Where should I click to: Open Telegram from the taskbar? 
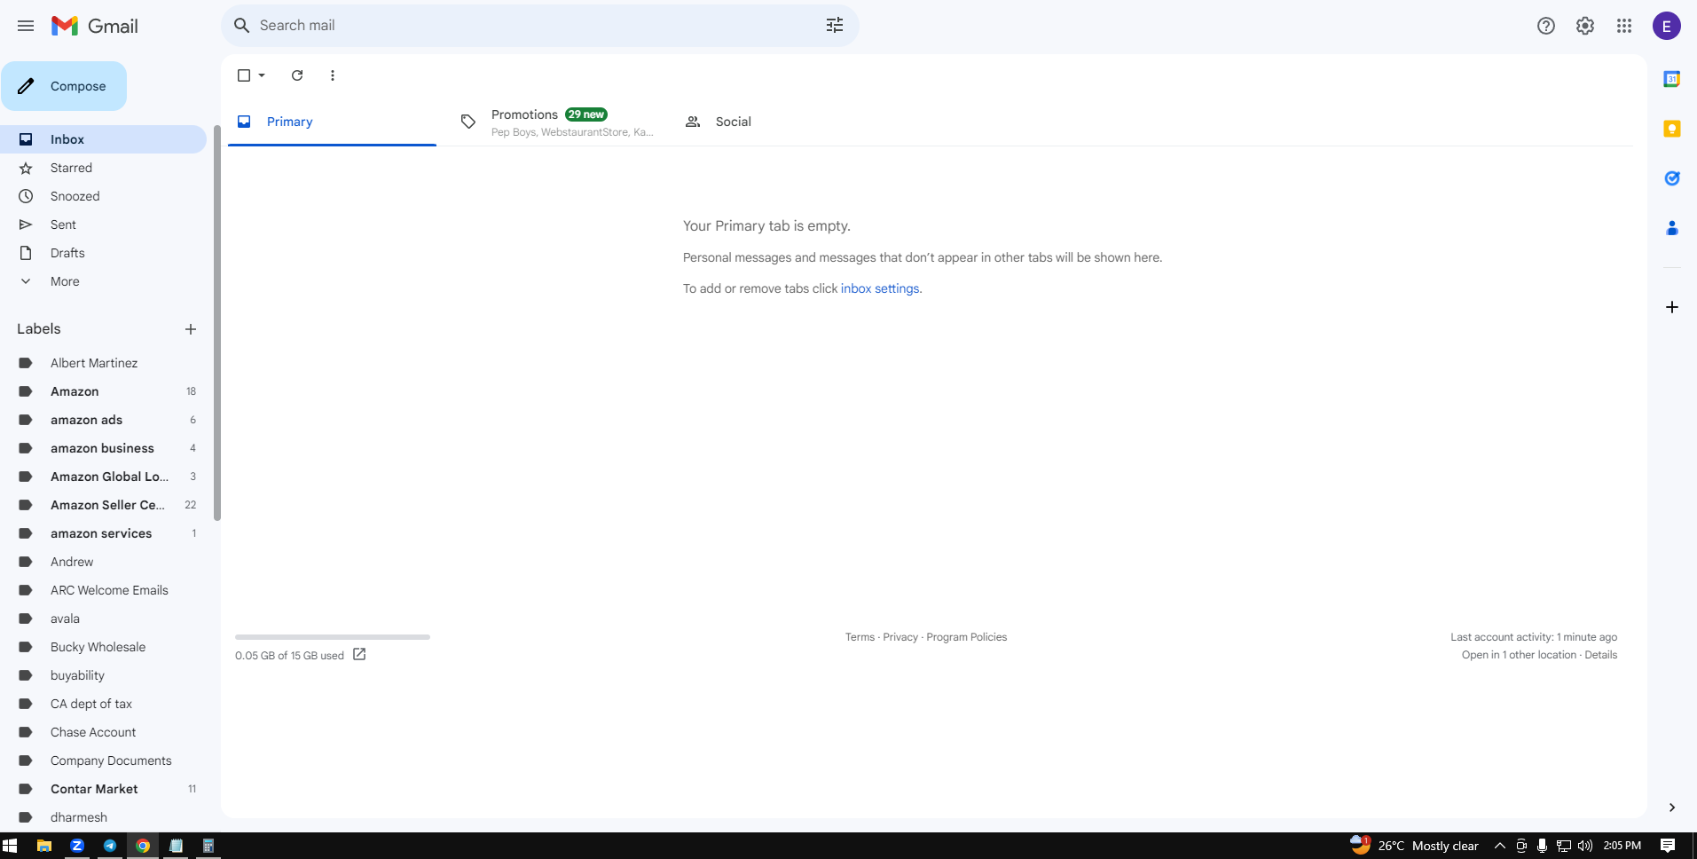(110, 846)
